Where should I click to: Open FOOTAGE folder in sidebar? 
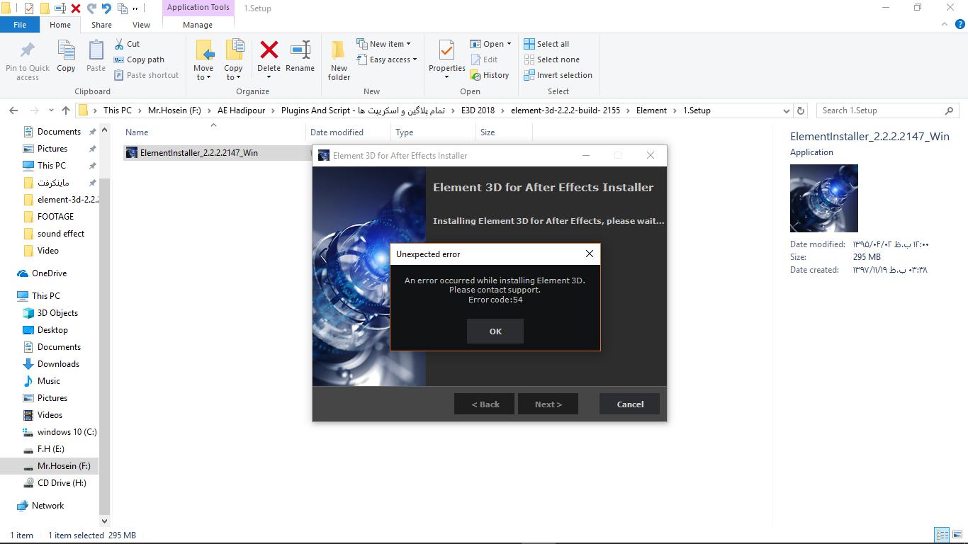[x=55, y=217]
